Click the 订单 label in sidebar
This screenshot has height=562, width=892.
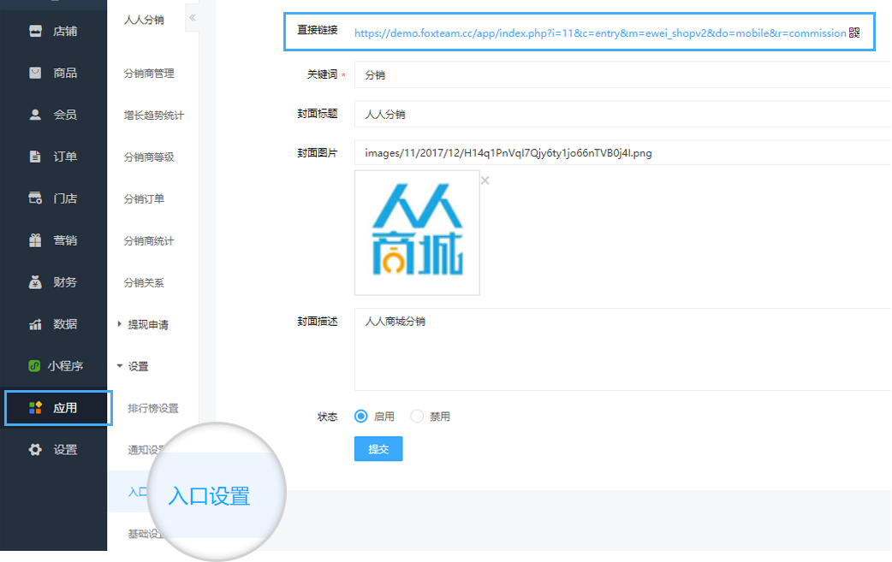[x=65, y=157]
